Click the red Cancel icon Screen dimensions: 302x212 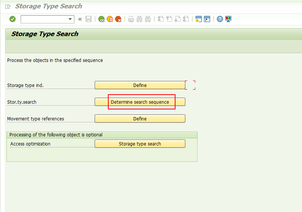click(118, 19)
